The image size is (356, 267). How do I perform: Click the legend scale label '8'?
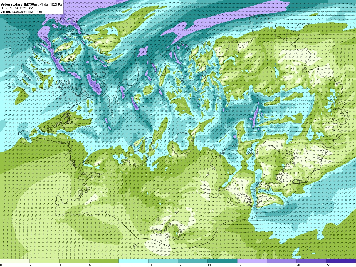coord(119,265)
